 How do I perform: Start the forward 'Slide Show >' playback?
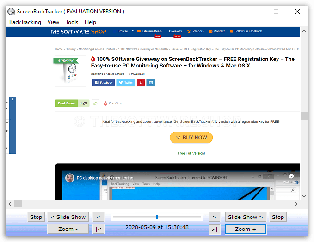tap(245, 217)
